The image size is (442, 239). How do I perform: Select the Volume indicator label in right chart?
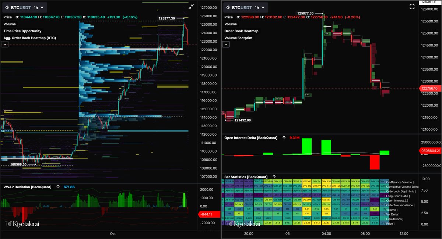(x=231, y=24)
